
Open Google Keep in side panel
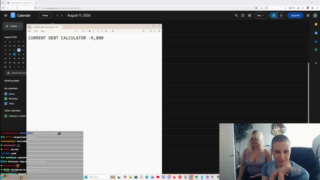pos(316,24)
